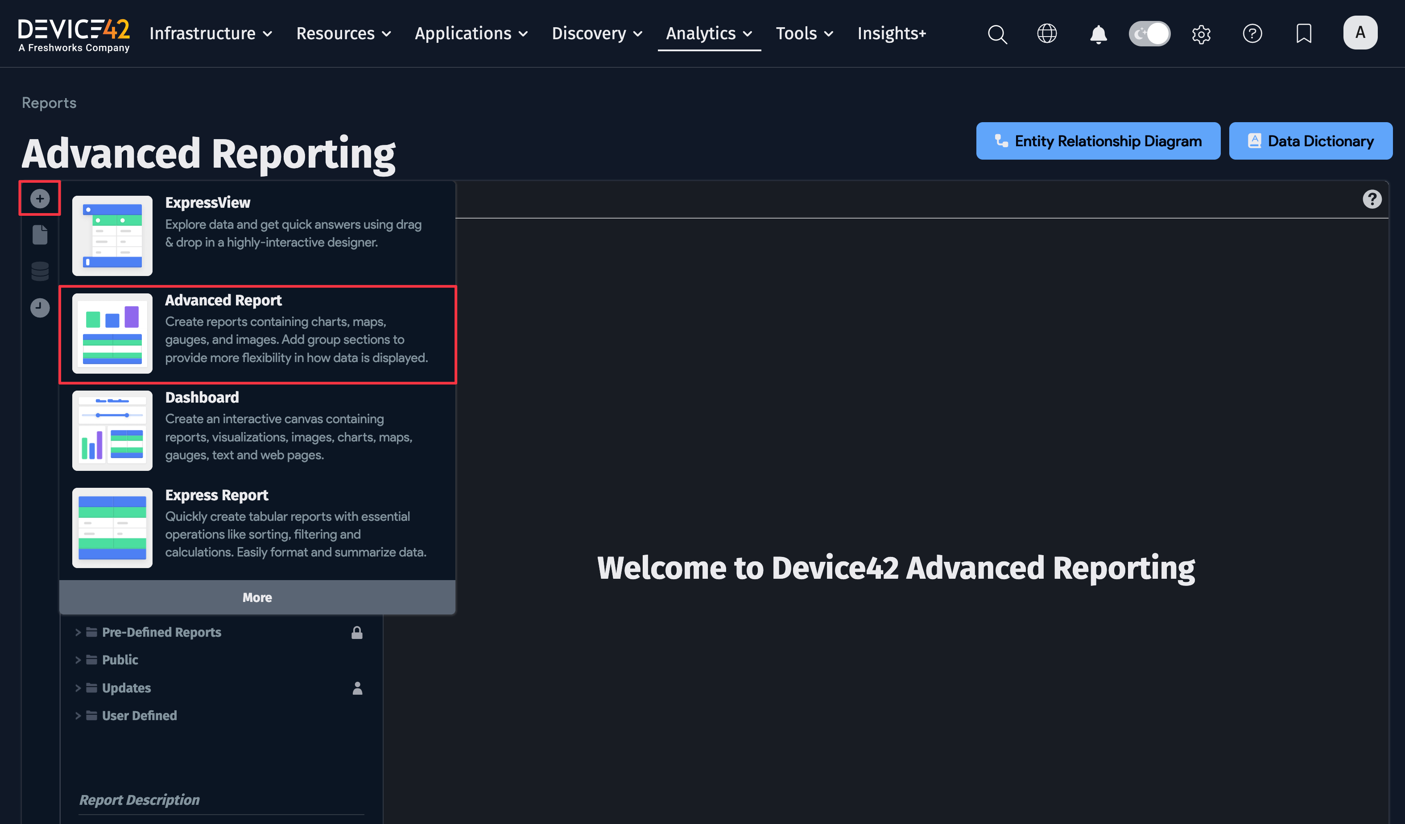Open the Data Dictionary
1405x824 pixels.
1310,141
